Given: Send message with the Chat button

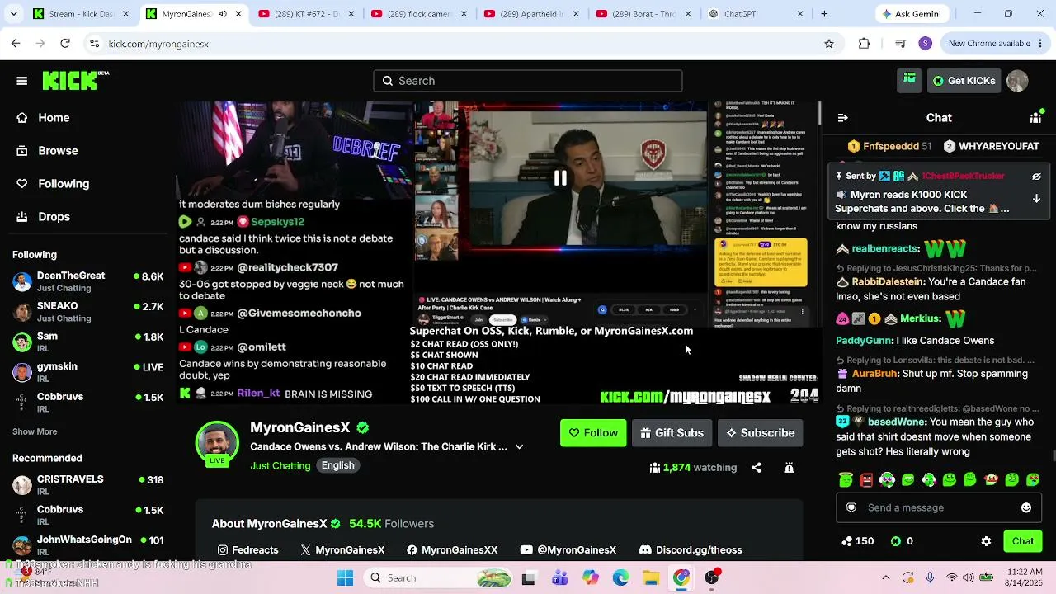Looking at the screenshot, I should (x=1023, y=541).
